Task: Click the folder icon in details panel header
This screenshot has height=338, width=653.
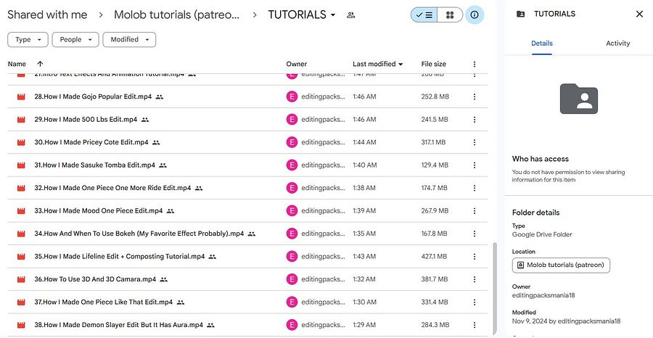Action: tap(520, 15)
